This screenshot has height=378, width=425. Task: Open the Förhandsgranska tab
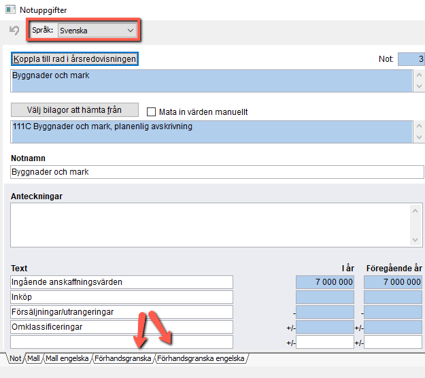(x=123, y=358)
